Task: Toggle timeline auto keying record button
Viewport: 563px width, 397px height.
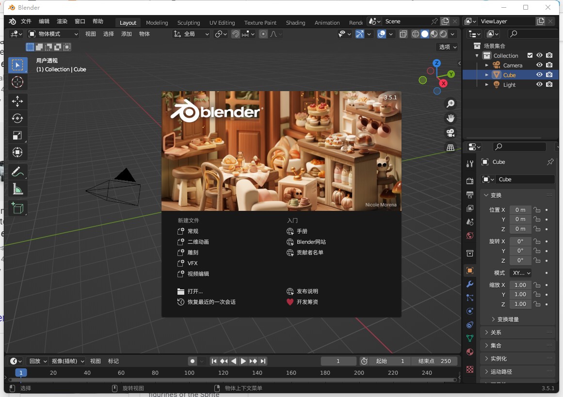Action: pos(193,361)
